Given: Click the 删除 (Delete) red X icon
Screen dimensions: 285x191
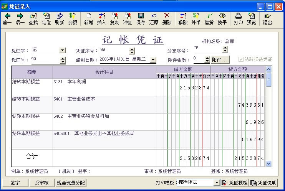Looking at the screenshot, I should pyautogui.click(x=167, y=18).
